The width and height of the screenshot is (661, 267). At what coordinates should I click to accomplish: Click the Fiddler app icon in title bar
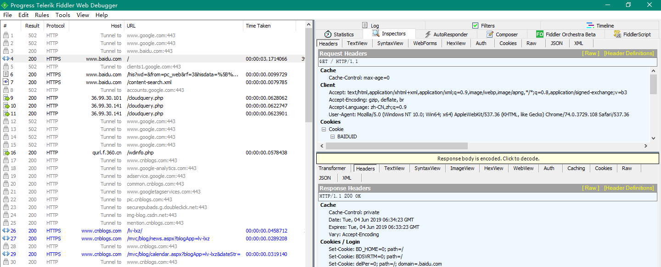[5, 6]
